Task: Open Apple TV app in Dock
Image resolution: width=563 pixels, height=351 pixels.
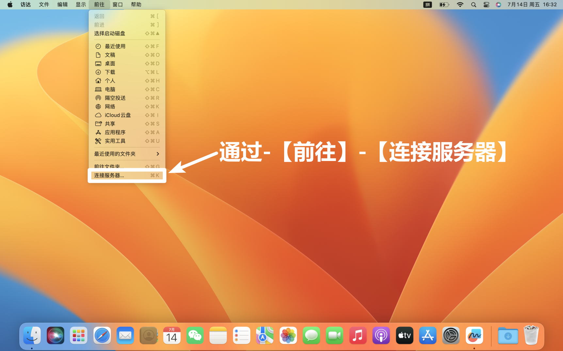Action: pos(405,335)
